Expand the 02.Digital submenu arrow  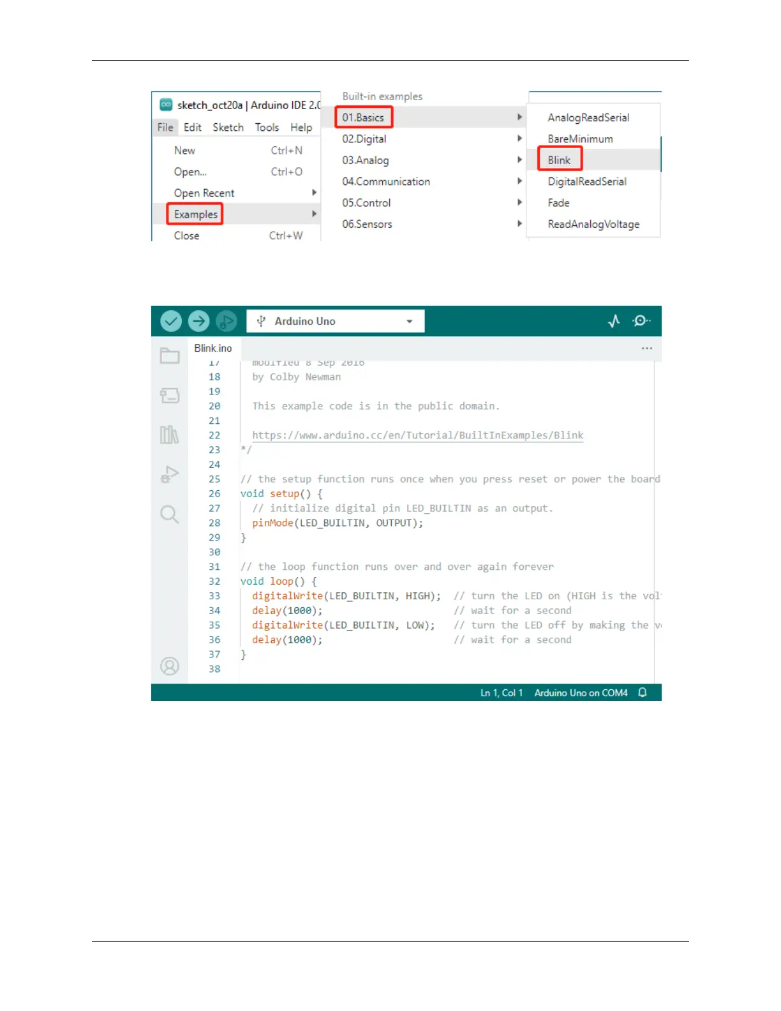click(519, 138)
